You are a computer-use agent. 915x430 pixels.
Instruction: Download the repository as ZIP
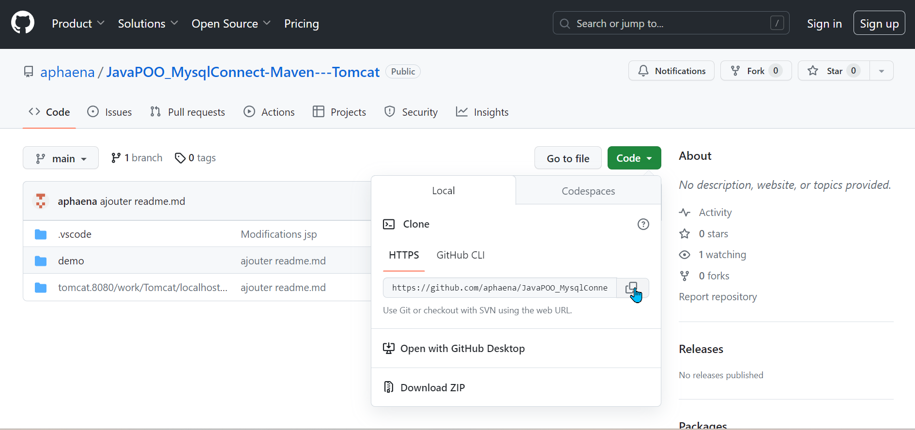click(x=432, y=387)
